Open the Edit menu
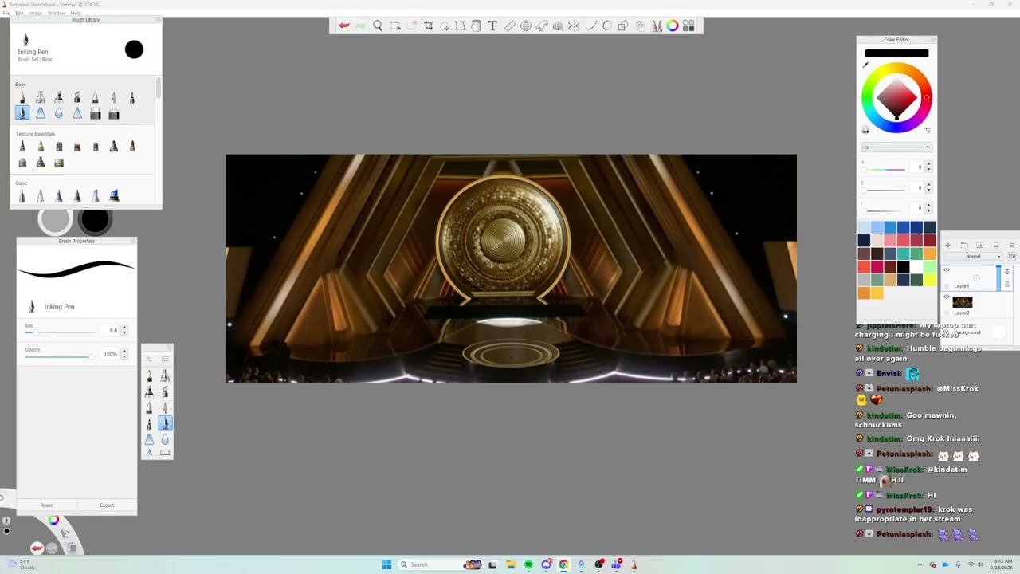The image size is (1020, 574). pos(19,14)
